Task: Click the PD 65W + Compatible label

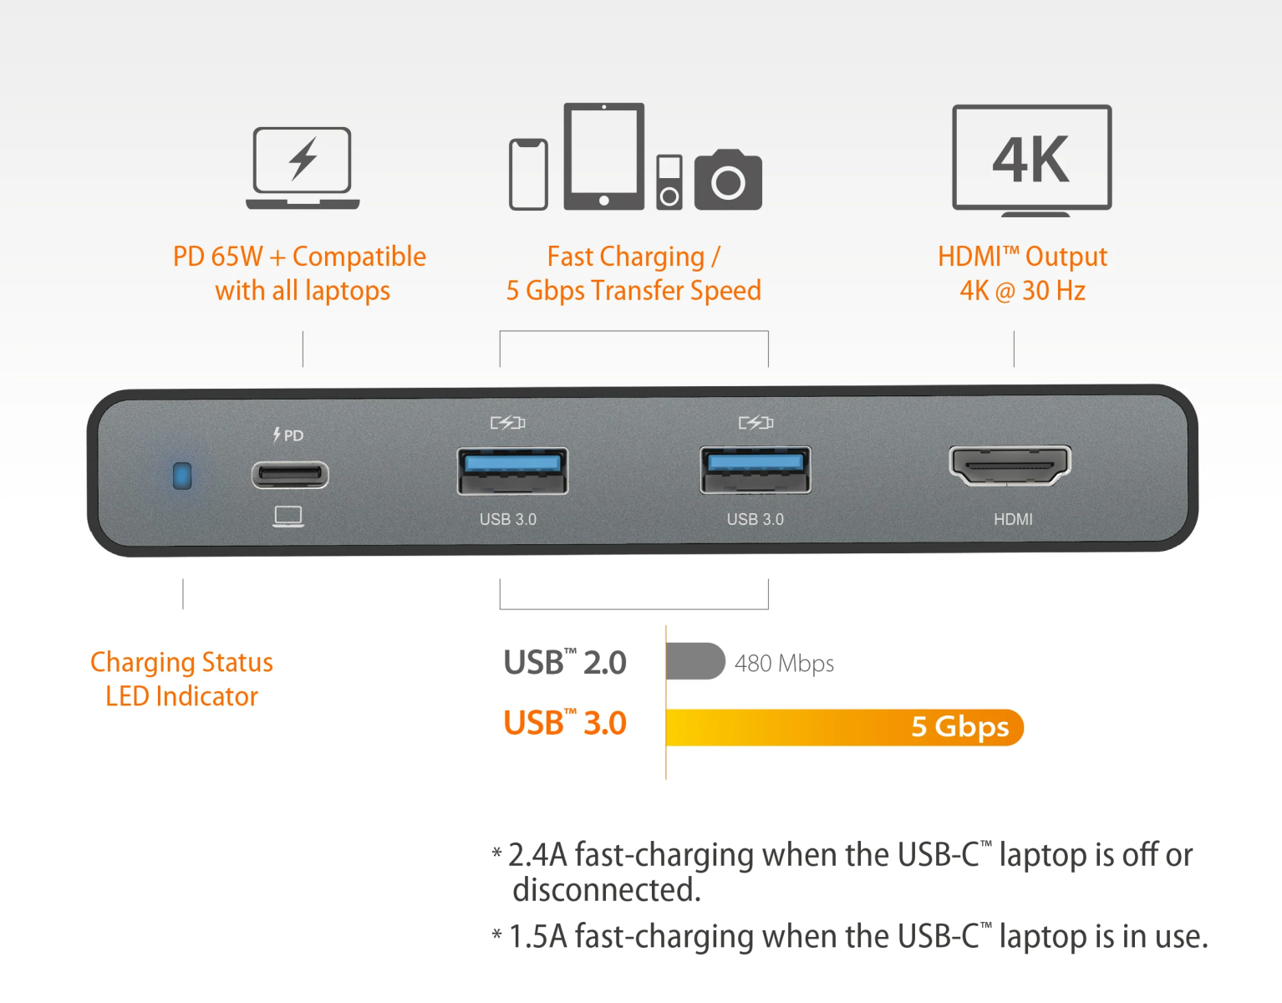Action: click(x=300, y=273)
